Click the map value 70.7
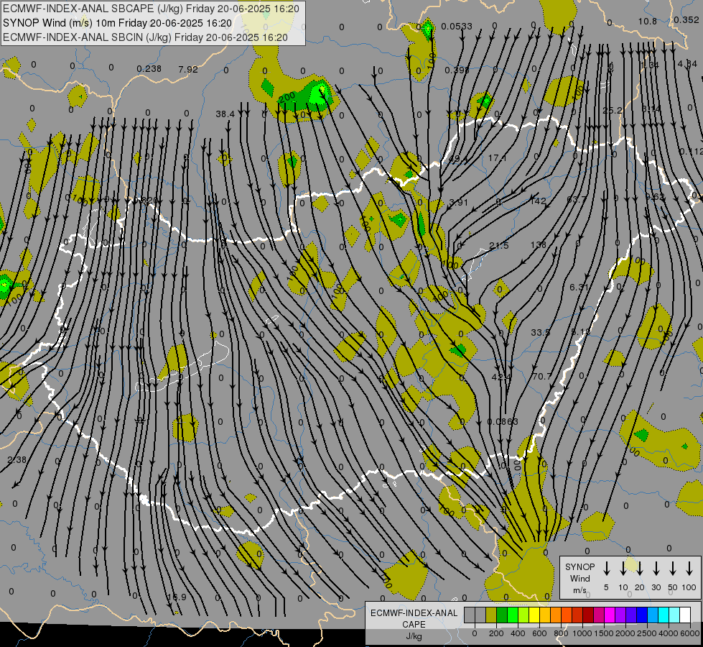 [x=541, y=376]
